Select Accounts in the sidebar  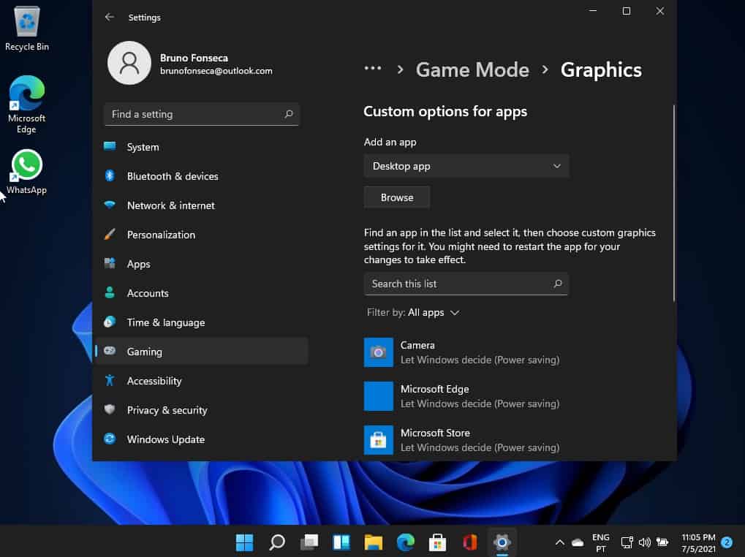(202, 293)
